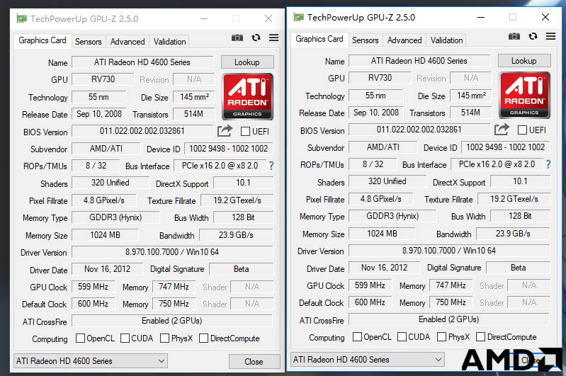Viewport: 566px width, 376px height.
Task: Select the Graphics Card tab in right window
Action: 319,39
